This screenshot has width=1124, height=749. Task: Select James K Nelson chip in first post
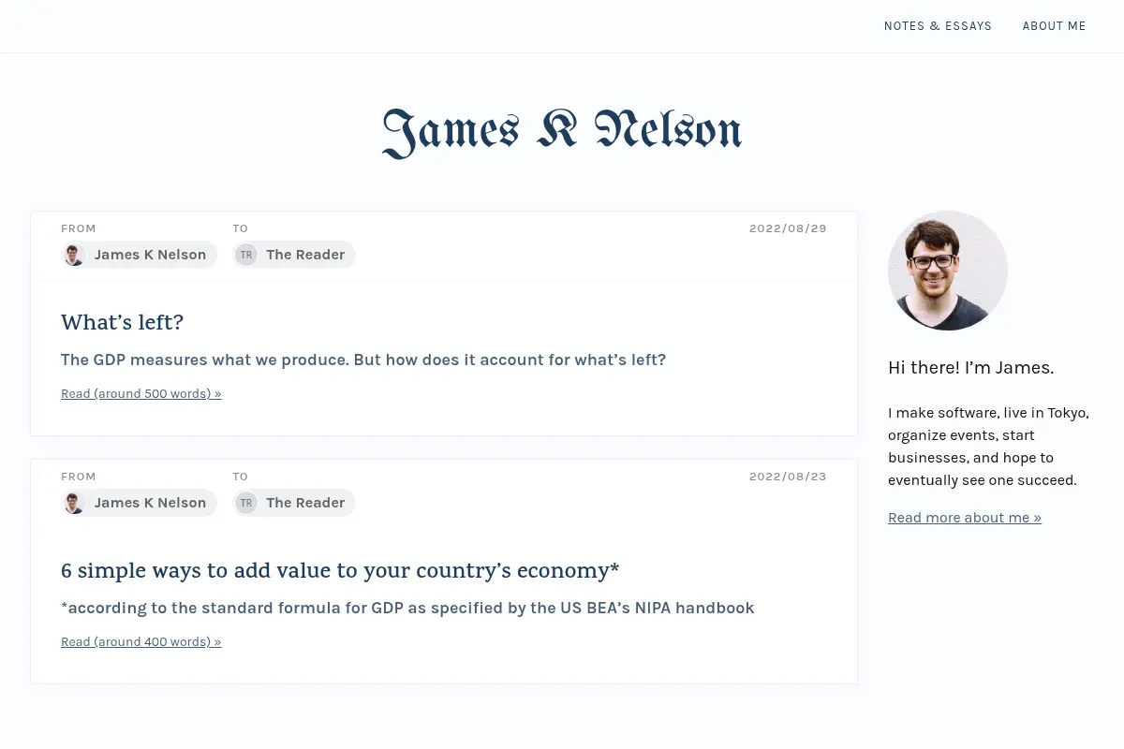pos(139,255)
